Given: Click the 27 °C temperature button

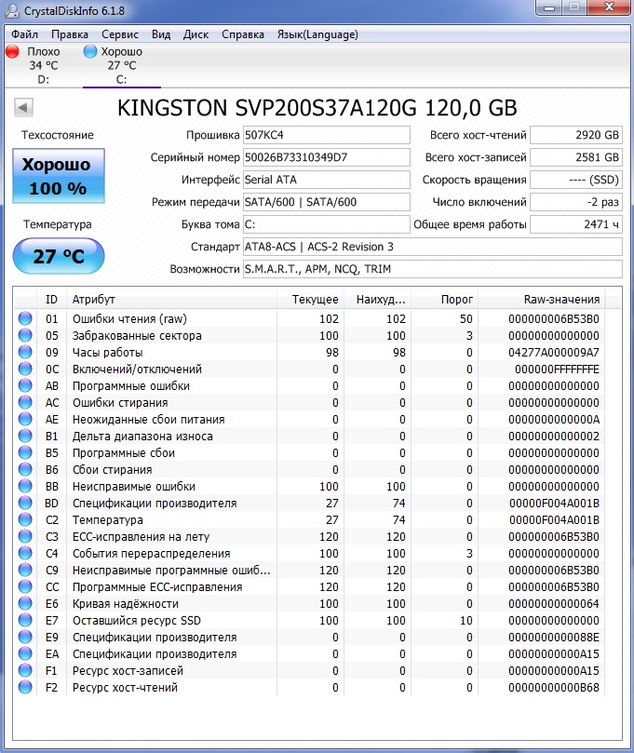Looking at the screenshot, I should click(x=58, y=256).
